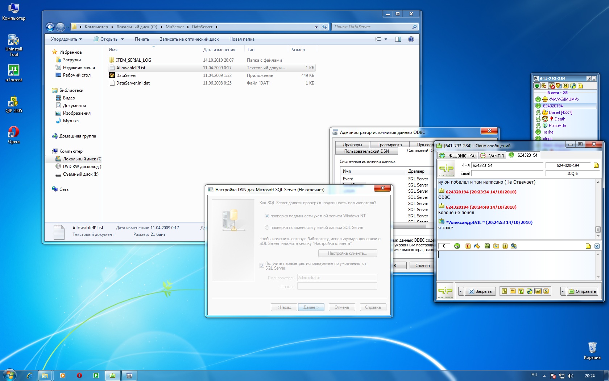The width and height of the screenshot is (609, 381).
Task: Open the Упорядочить dropdown in Explorer
Action: click(66, 39)
